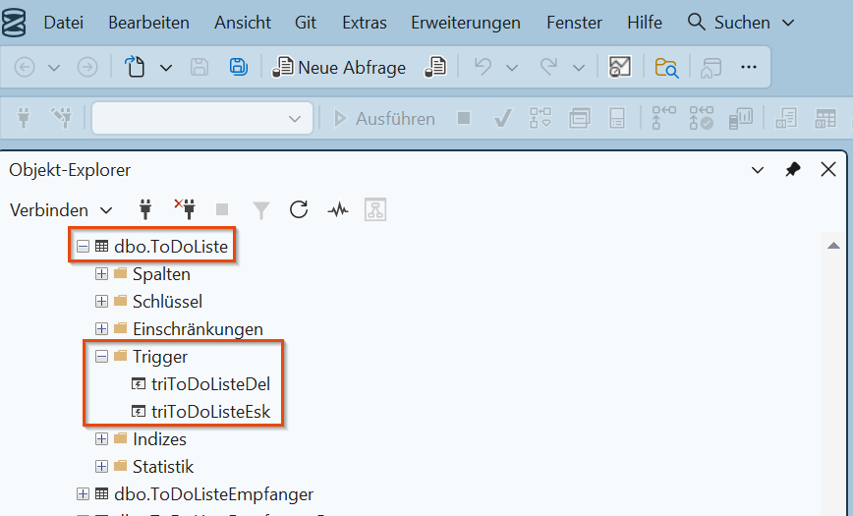Open the Erweiterungen menu

pos(466,23)
